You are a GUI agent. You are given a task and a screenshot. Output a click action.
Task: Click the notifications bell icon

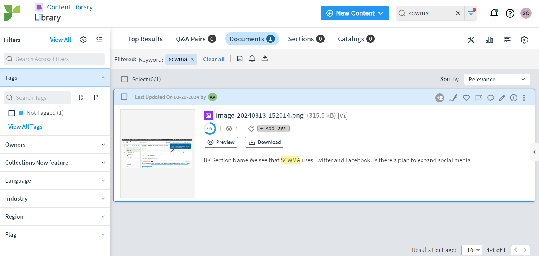[x=494, y=13]
